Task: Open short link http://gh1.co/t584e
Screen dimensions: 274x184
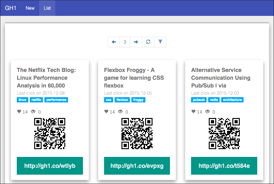Action: [x=224, y=166]
